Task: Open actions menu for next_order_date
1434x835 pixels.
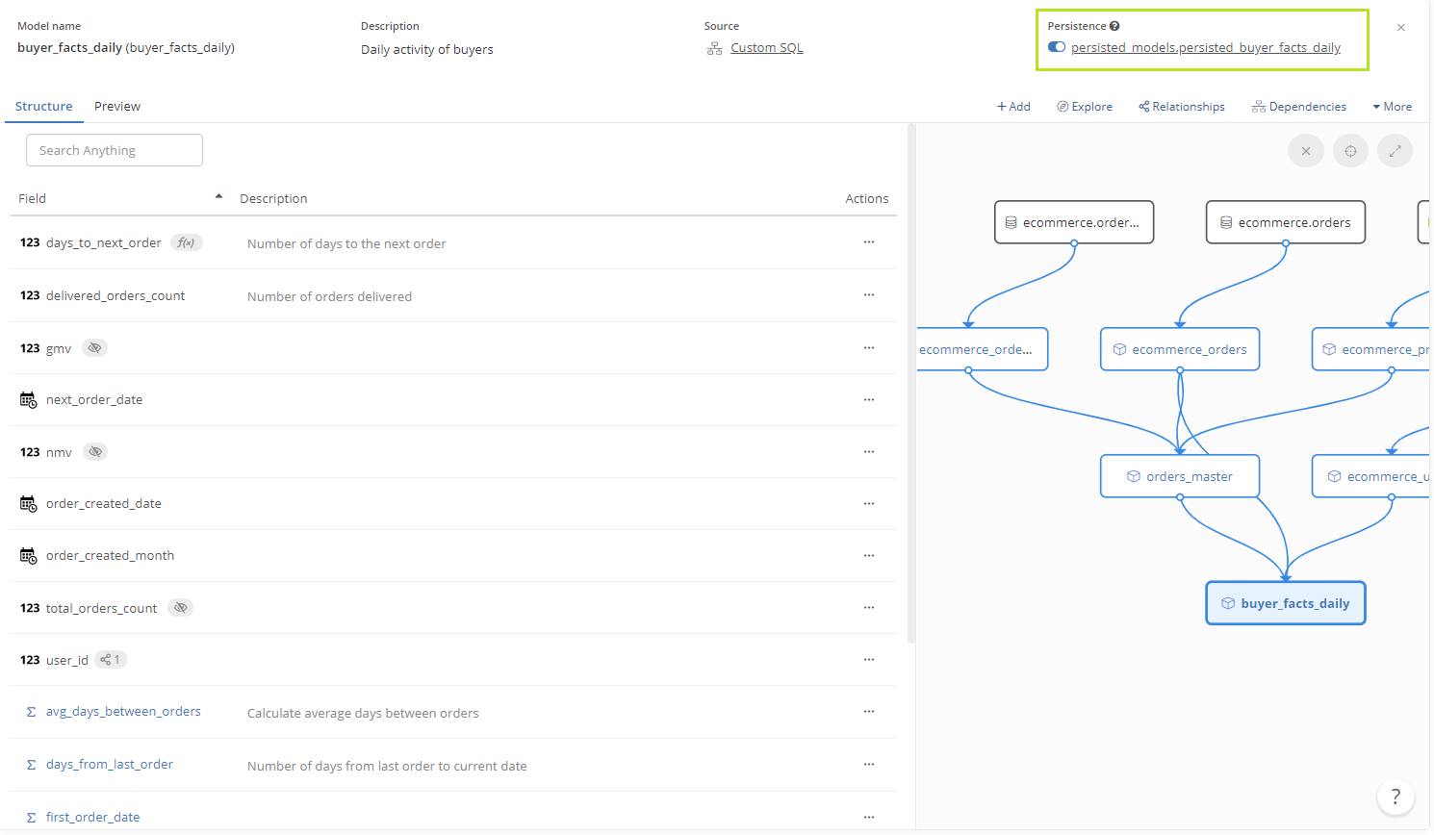Action: coord(869,399)
